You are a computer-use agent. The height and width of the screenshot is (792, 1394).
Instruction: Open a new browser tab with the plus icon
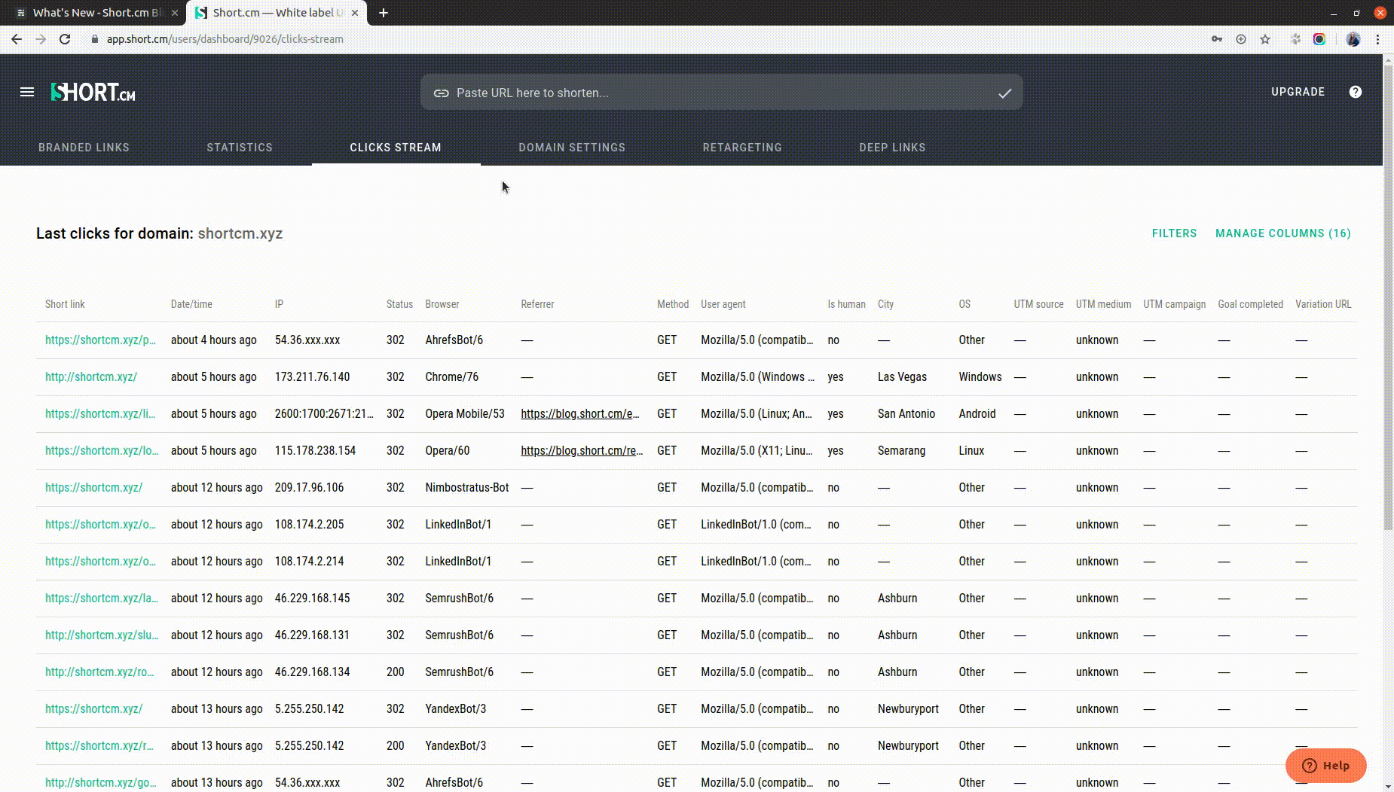click(x=384, y=13)
